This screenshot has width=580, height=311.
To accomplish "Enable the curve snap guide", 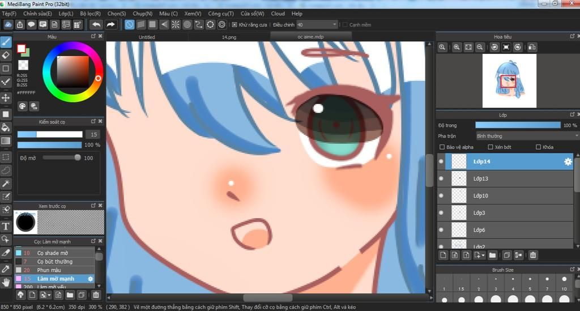I will click(x=199, y=25).
